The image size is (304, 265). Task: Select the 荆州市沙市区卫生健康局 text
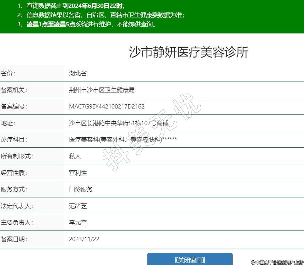click(102, 90)
